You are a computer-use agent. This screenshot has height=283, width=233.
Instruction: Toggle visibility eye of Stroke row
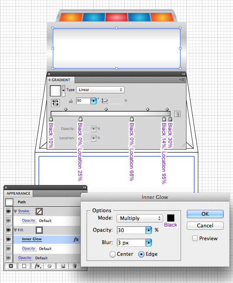pyautogui.click(x=9, y=211)
